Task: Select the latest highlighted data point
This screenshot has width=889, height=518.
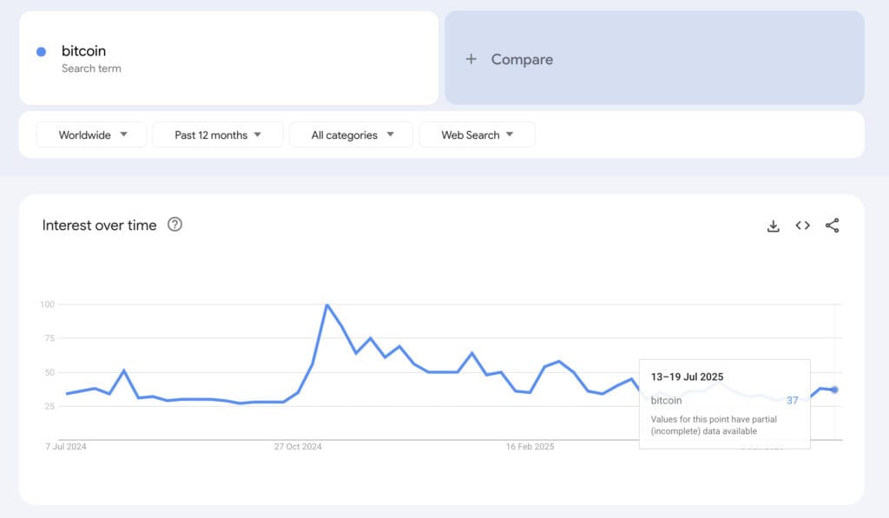Action: 834,390
